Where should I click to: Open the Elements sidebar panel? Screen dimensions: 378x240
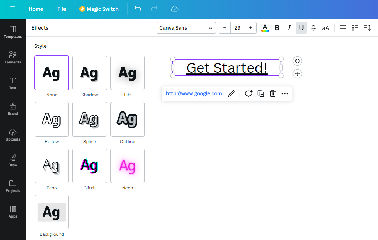(x=13, y=58)
